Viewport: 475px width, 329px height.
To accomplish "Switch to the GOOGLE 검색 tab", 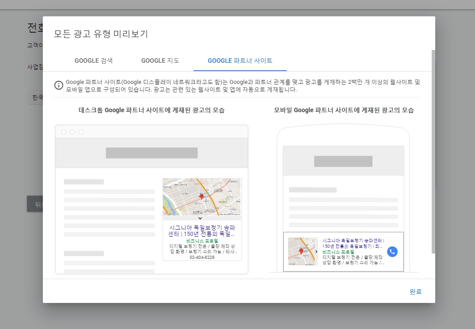I will click(94, 61).
